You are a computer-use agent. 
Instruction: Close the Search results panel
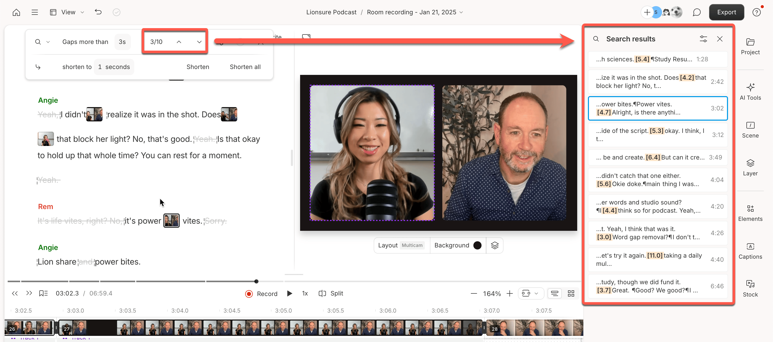tap(720, 39)
